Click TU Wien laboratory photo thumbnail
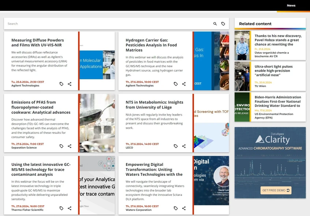Viewport: 310px width, 216px height. [x=242, y=76]
